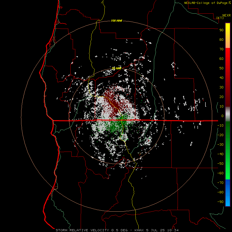Click the 20 value on velocity scale
The height and width of the screenshot is (232, 232).
click(221, 97)
